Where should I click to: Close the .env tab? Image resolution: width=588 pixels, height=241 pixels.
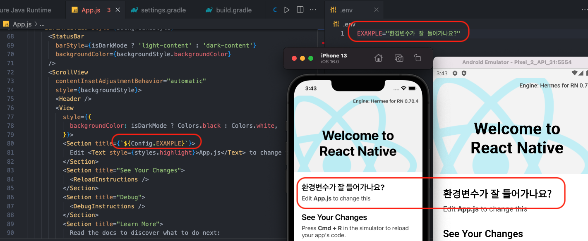[x=376, y=10]
